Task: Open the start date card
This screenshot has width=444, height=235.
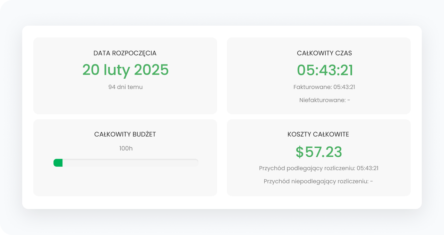Action: tap(125, 76)
